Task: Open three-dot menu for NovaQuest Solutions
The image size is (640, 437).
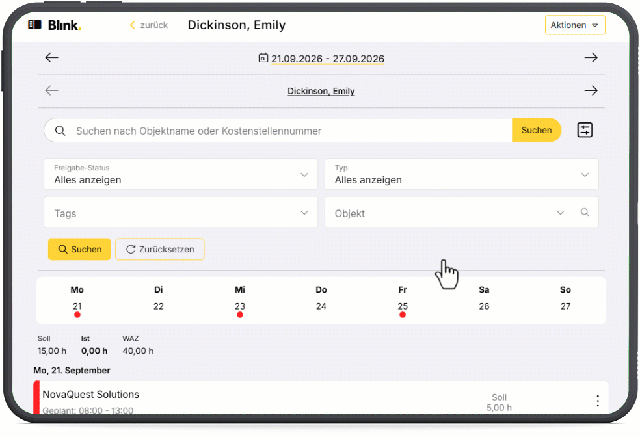Action: pyautogui.click(x=598, y=401)
